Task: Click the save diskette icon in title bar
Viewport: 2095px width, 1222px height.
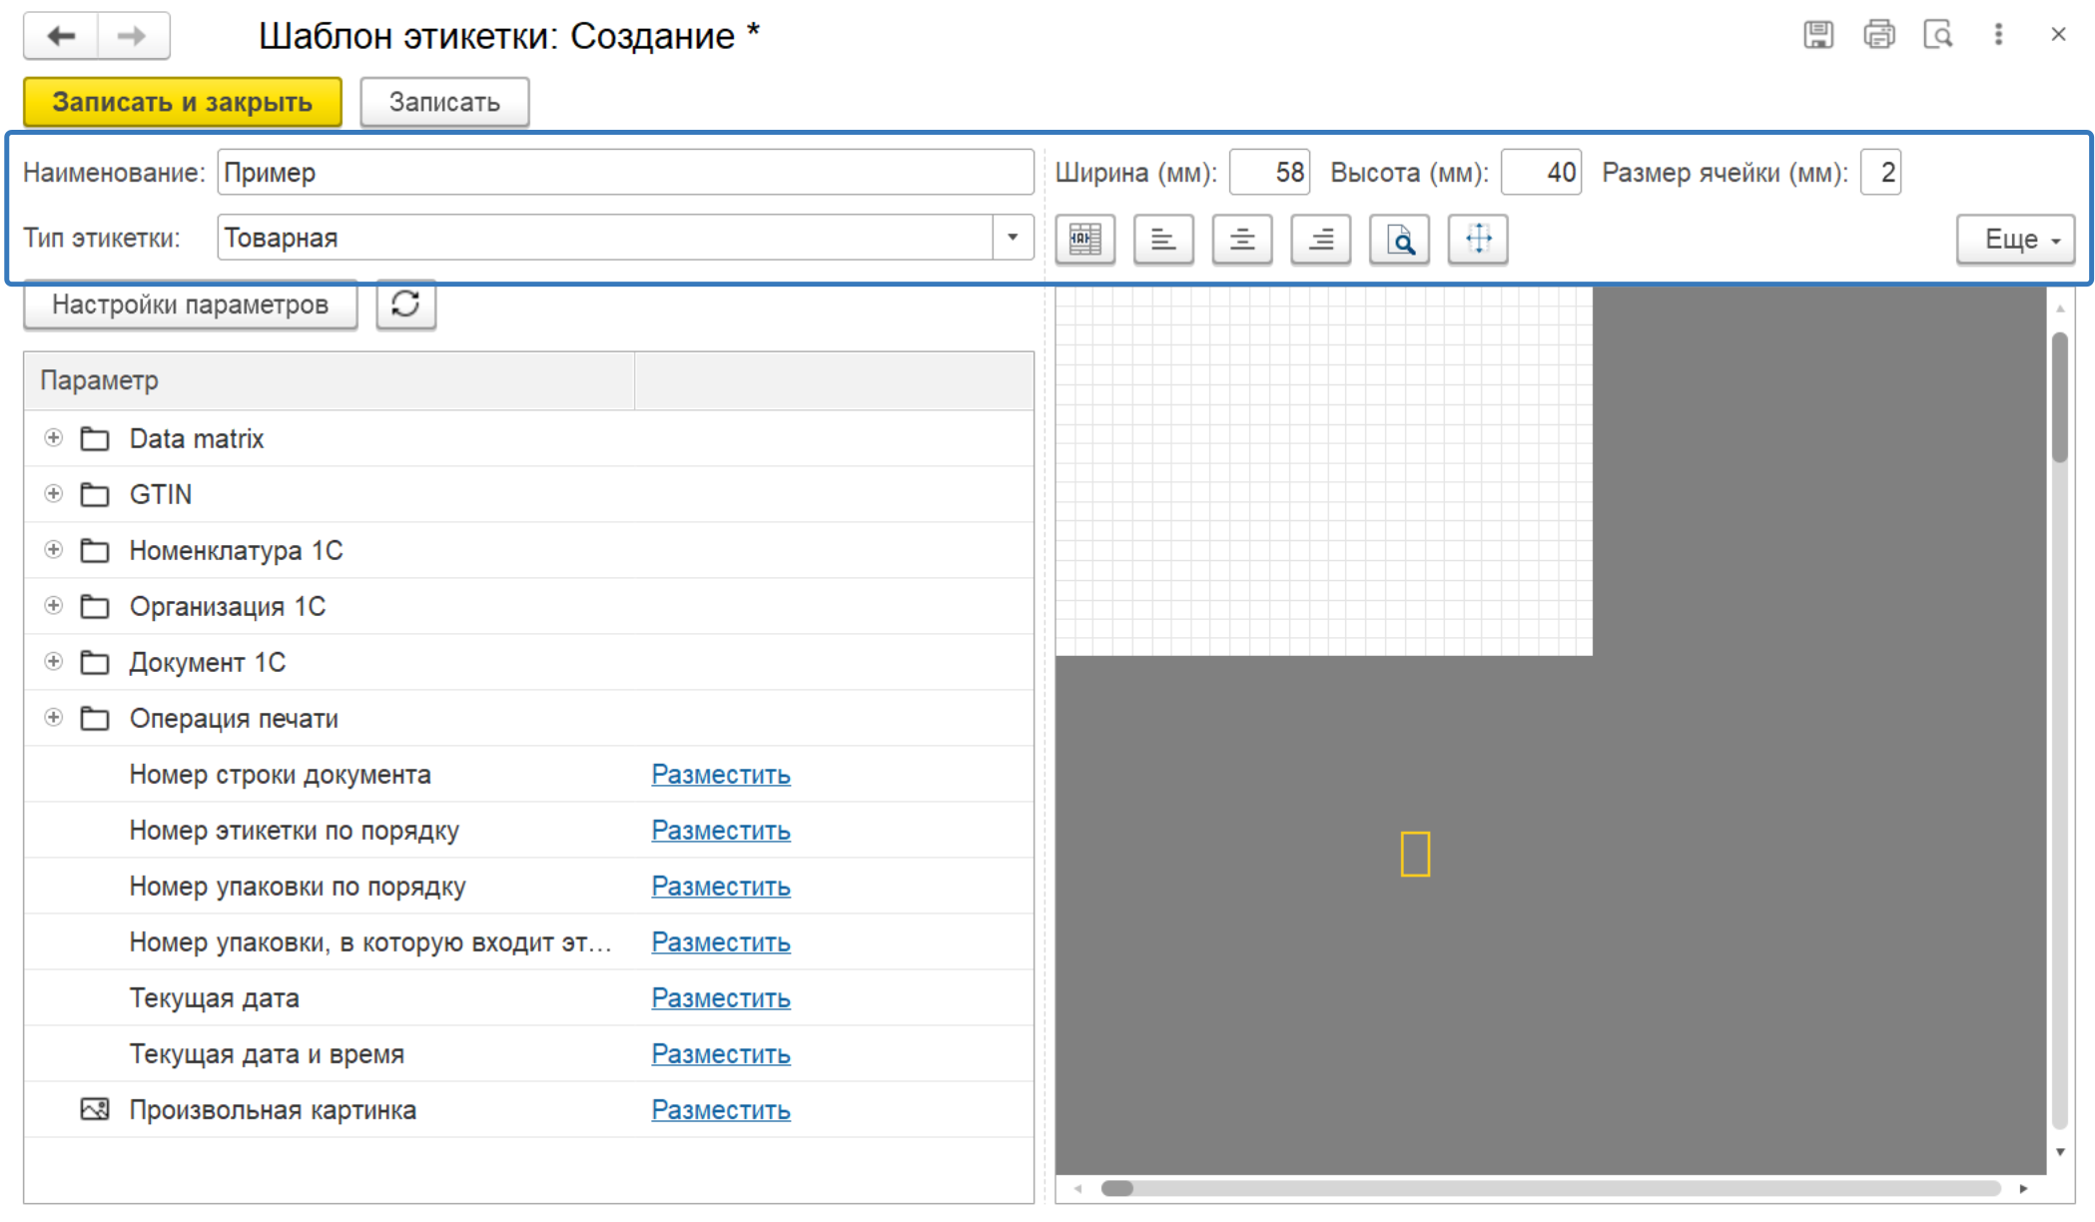Action: click(x=1818, y=35)
